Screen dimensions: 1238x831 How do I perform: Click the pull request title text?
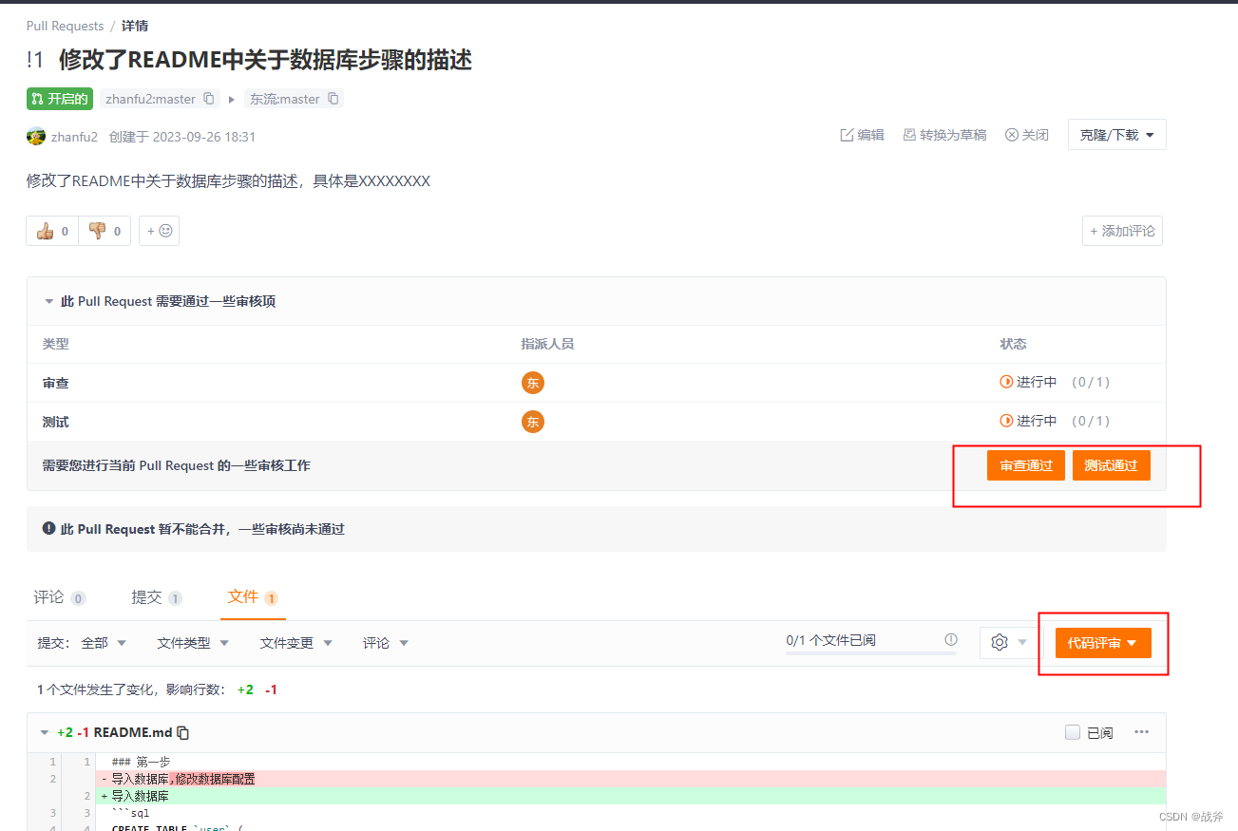265,60
